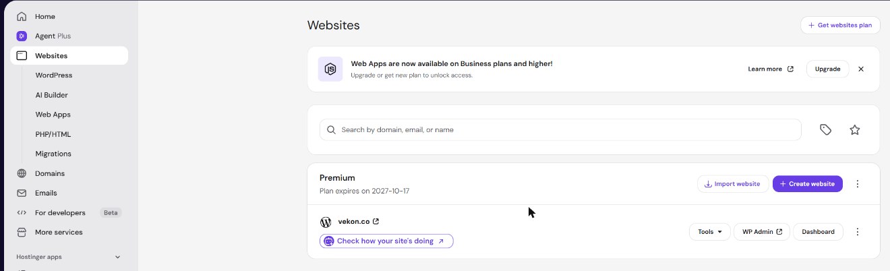890x271 pixels.
Task: Click the Websites page heading
Action: pyautogui.click(x=333, y=25)
